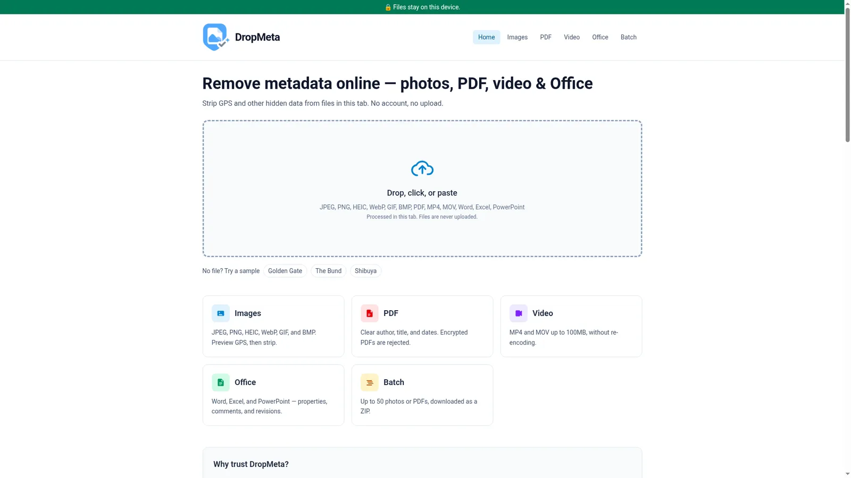Click the DropMeta shield logo icon

pos(216,37)
